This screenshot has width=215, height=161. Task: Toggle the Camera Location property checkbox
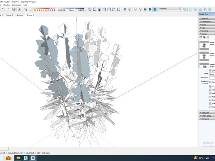pos(211,82)
